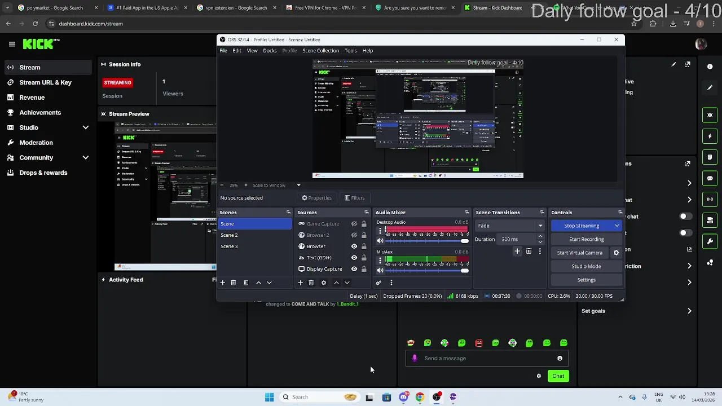Image resolution: width=722 pixels, height=406 pixels.
Task: Open advanced audio properties gears icon
Action: click(379, 283)
